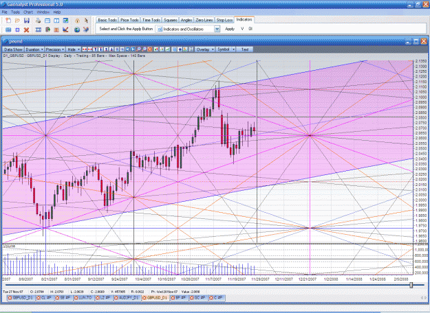The image size is (430, 313).
Task: Switch to the Time Tools tab
Action: 151,20
